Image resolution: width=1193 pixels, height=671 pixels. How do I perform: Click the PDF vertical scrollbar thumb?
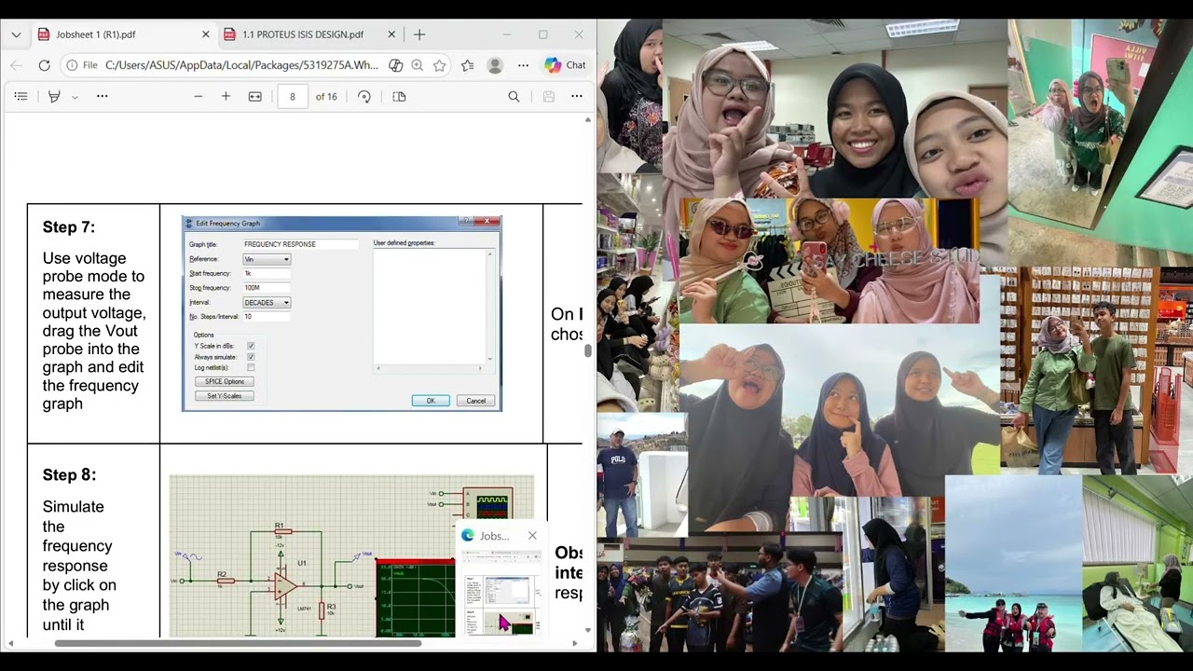[x=587, y=351]
